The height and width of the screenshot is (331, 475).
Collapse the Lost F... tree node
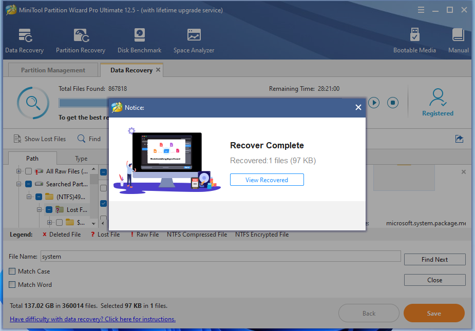click(x=40, y=209)
